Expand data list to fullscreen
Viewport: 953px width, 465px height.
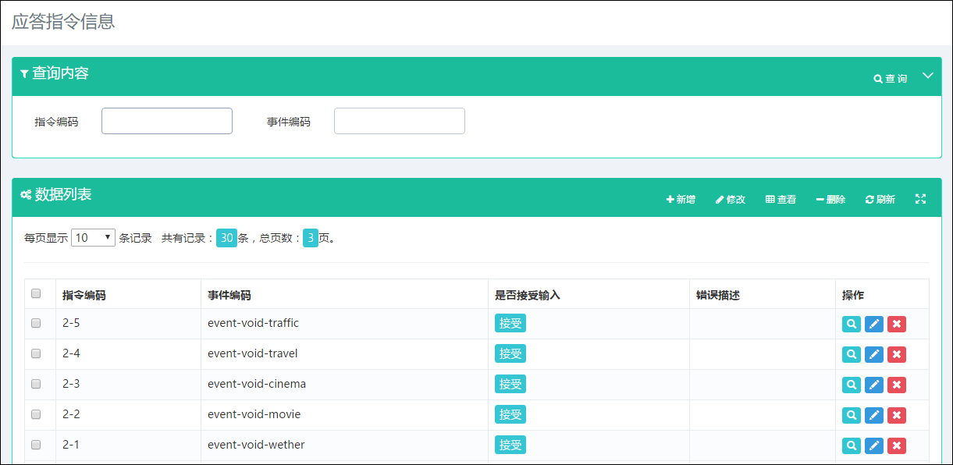[x=920, y=199]
